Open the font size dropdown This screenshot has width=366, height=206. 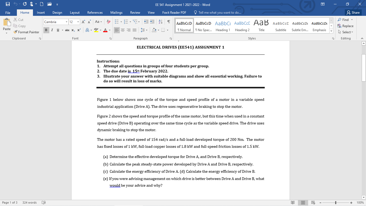coord(78,22)
